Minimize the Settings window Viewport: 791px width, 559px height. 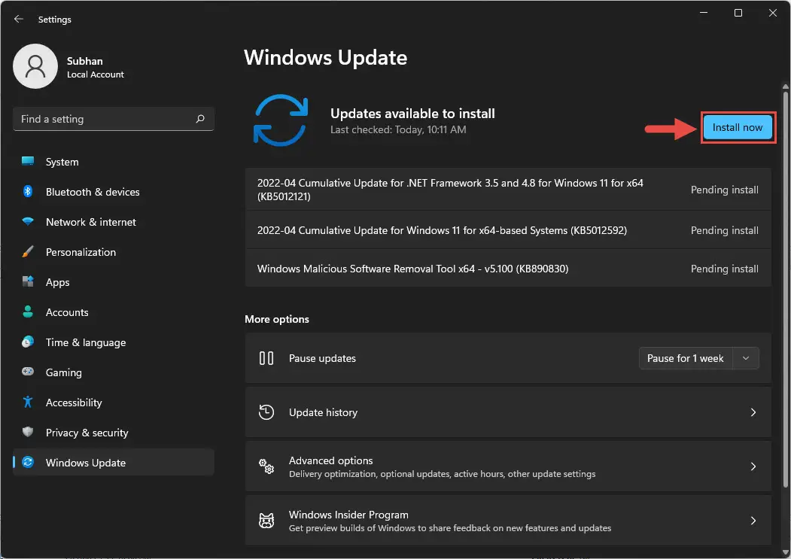point(704,13)
